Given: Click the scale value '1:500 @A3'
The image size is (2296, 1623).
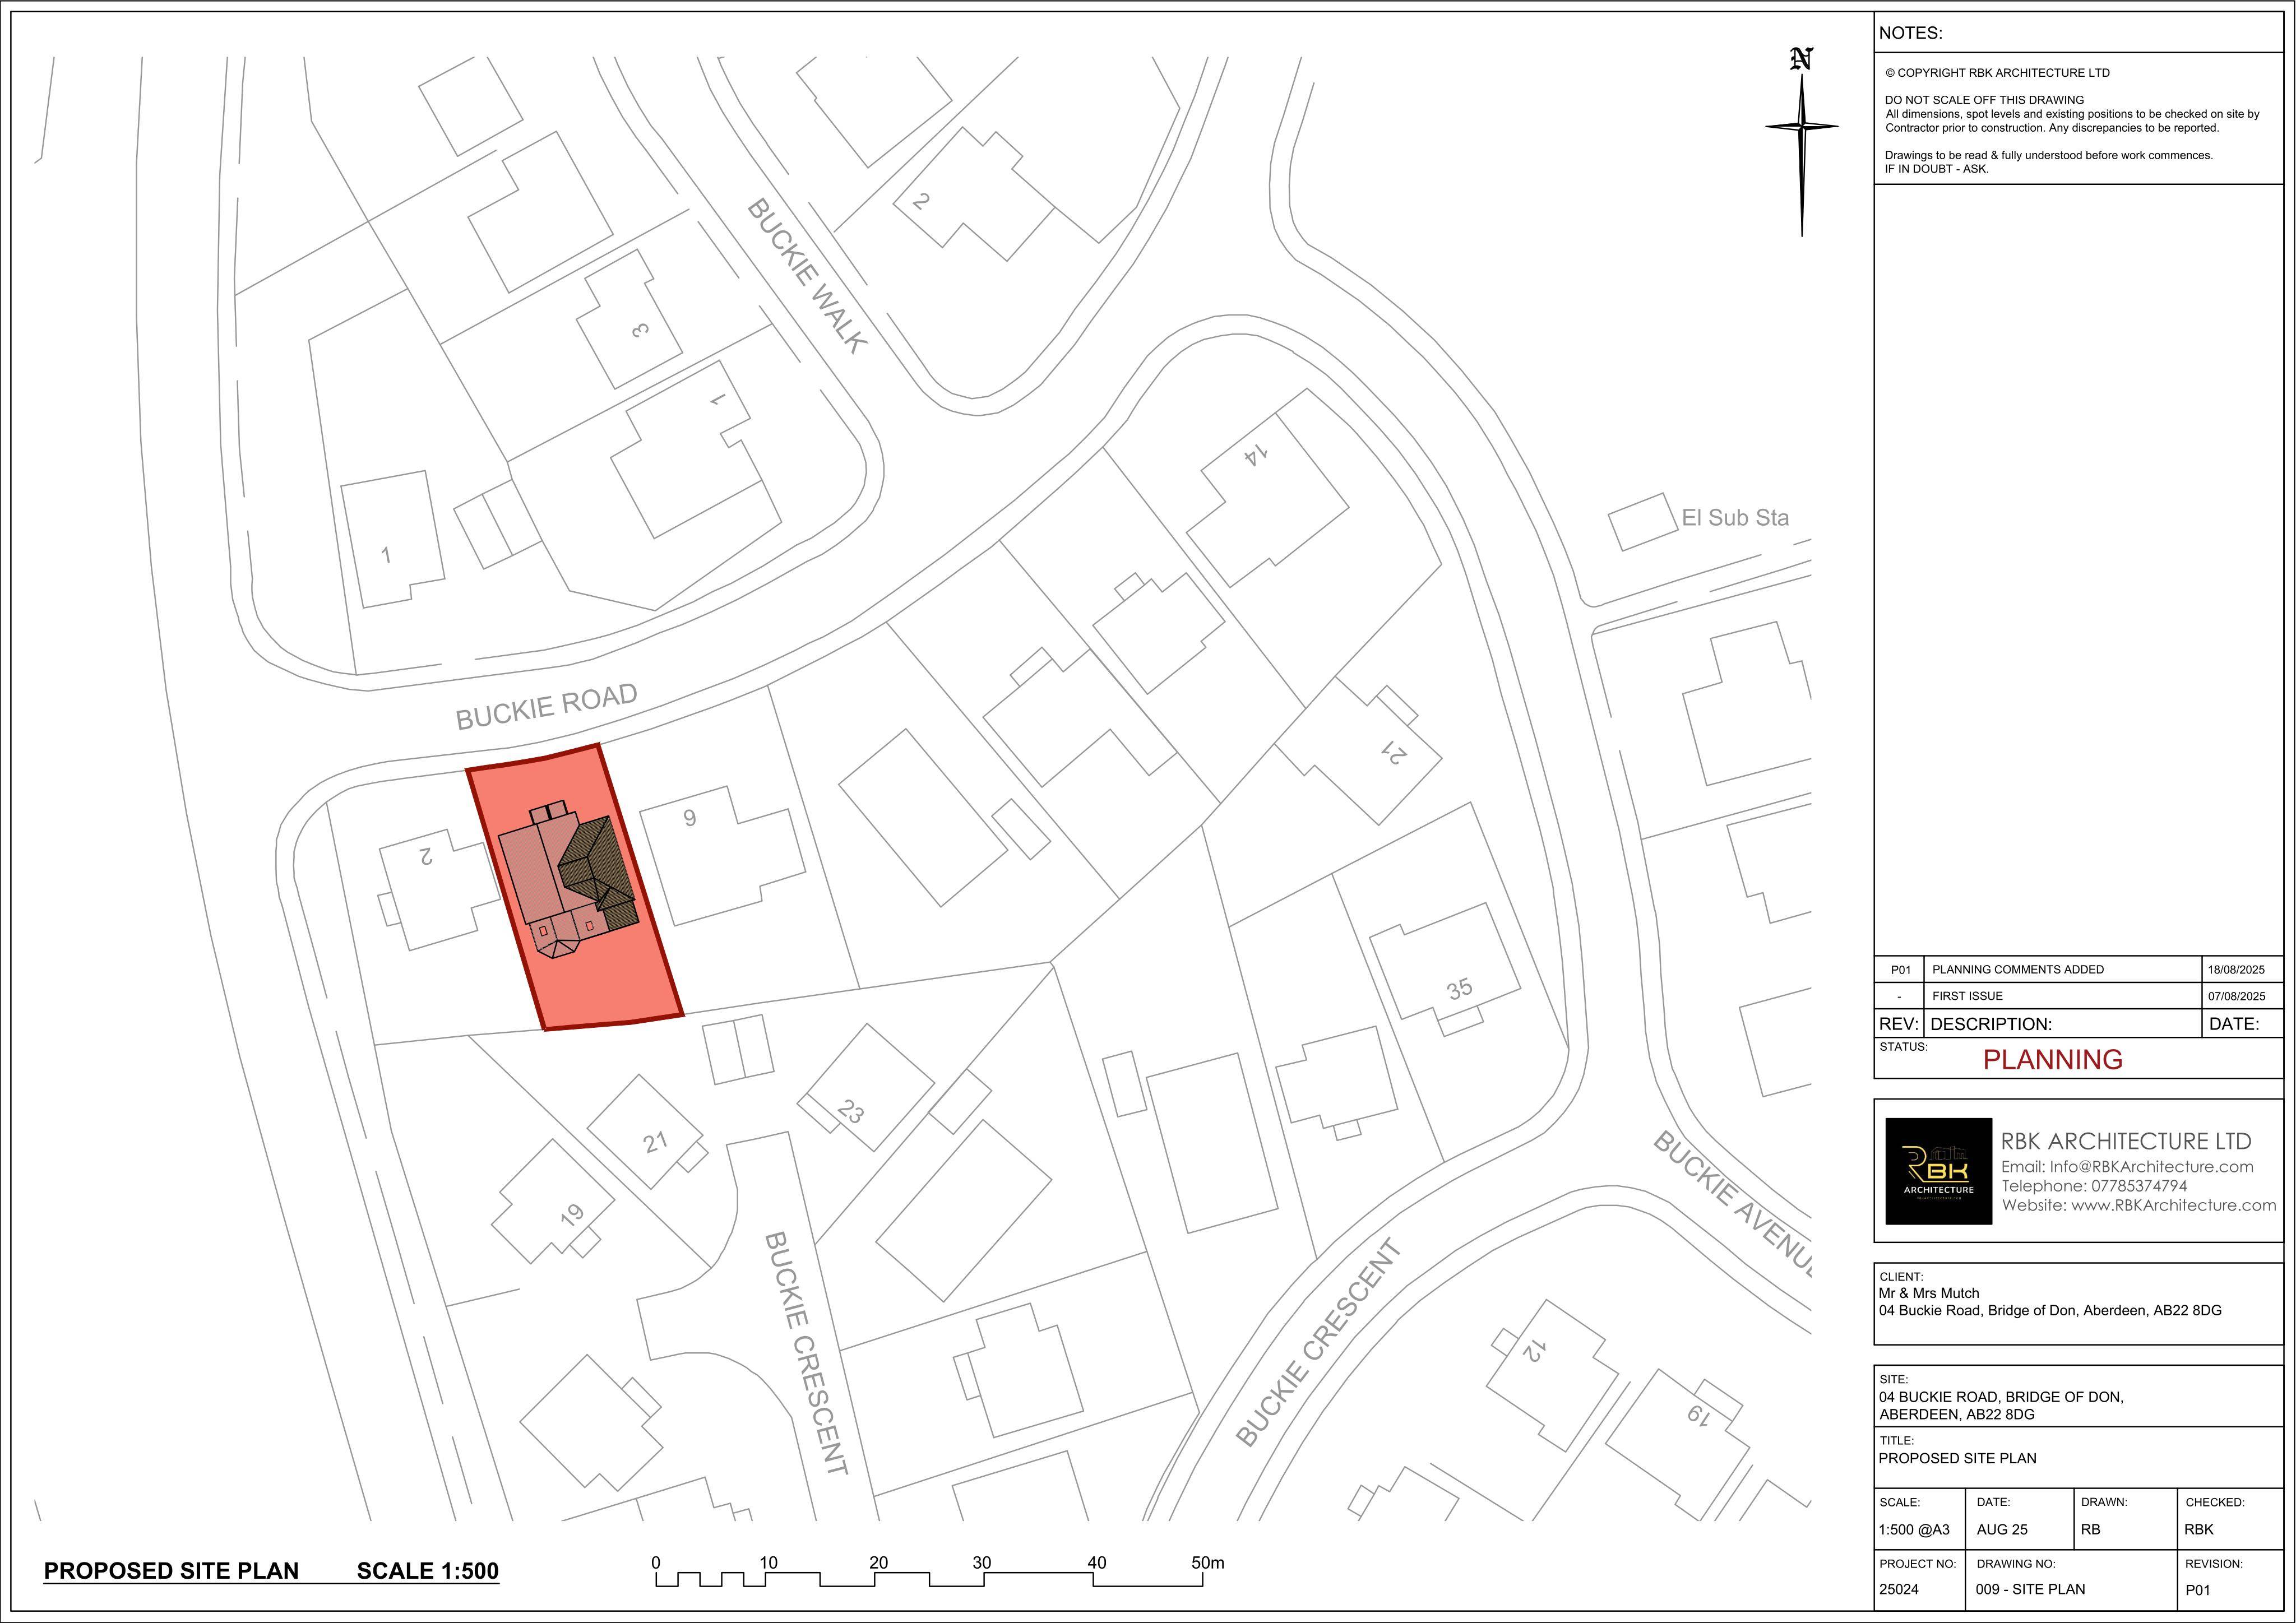Looking at the screenshot, I should 1914,1529.
